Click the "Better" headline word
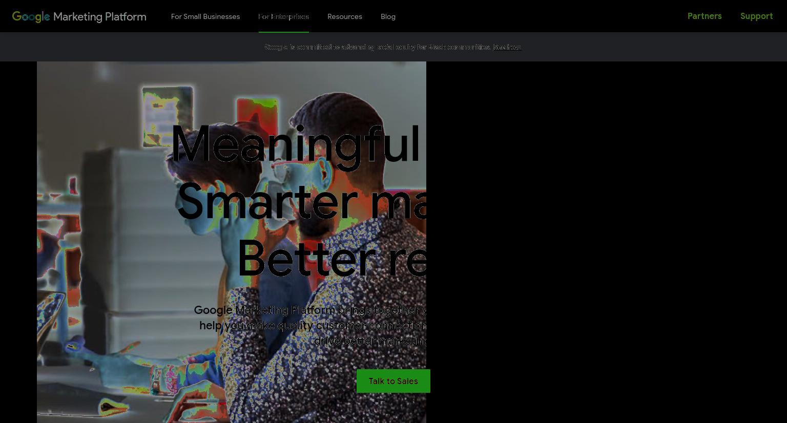787x423 pixels. click(x=306, y=259)
